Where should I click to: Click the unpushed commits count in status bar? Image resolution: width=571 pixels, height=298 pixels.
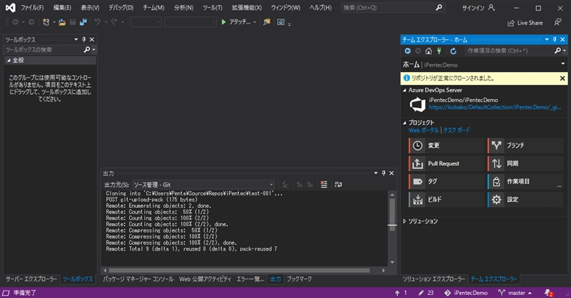coord(401,293)
